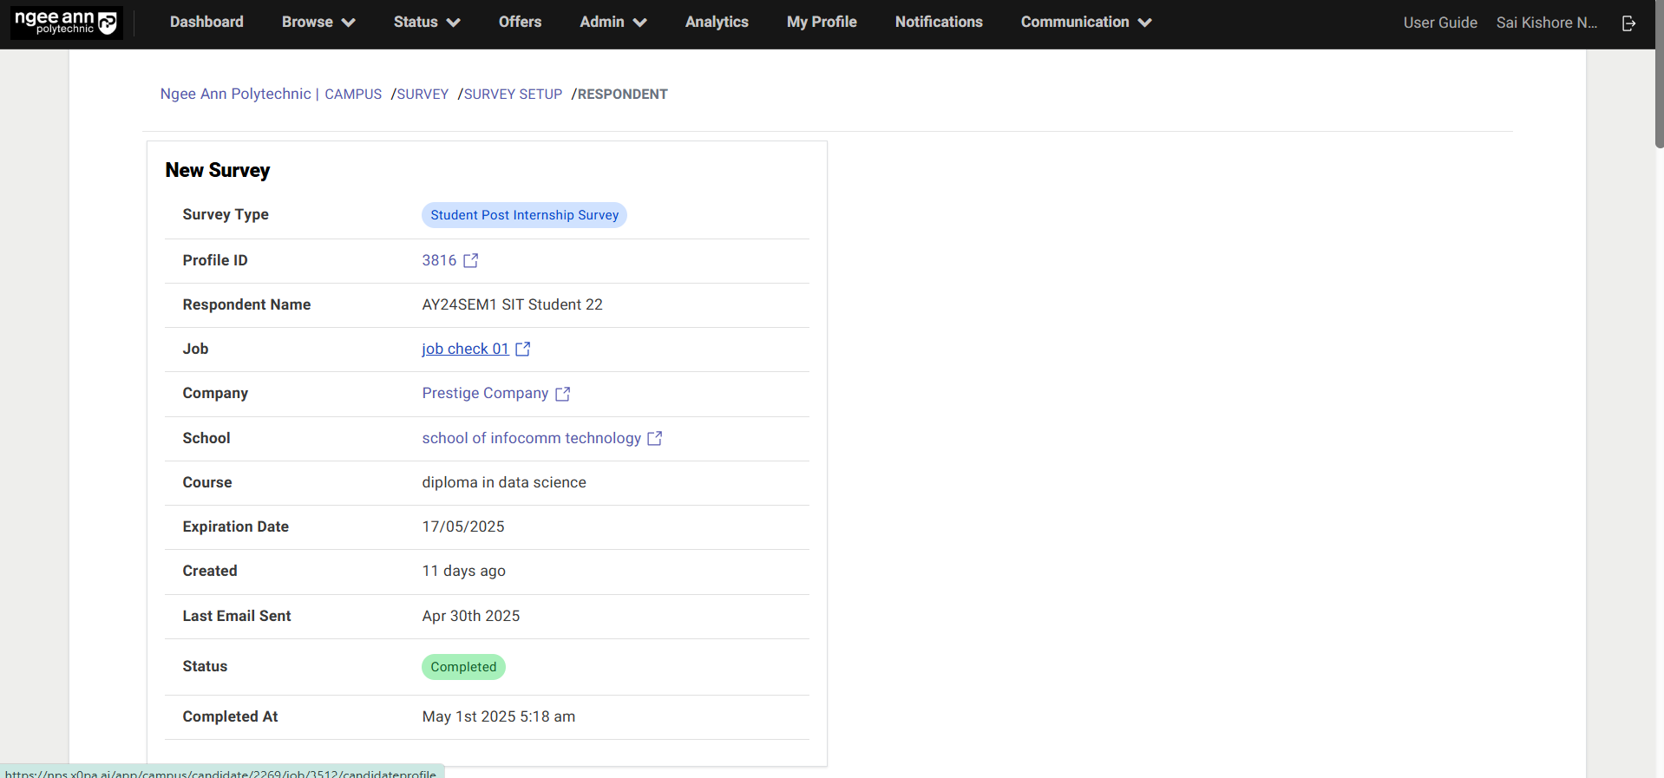This screenshot has height=778, width=1664.
Task: Open external link icon beside Prestige Company
Action: [563, 394]
